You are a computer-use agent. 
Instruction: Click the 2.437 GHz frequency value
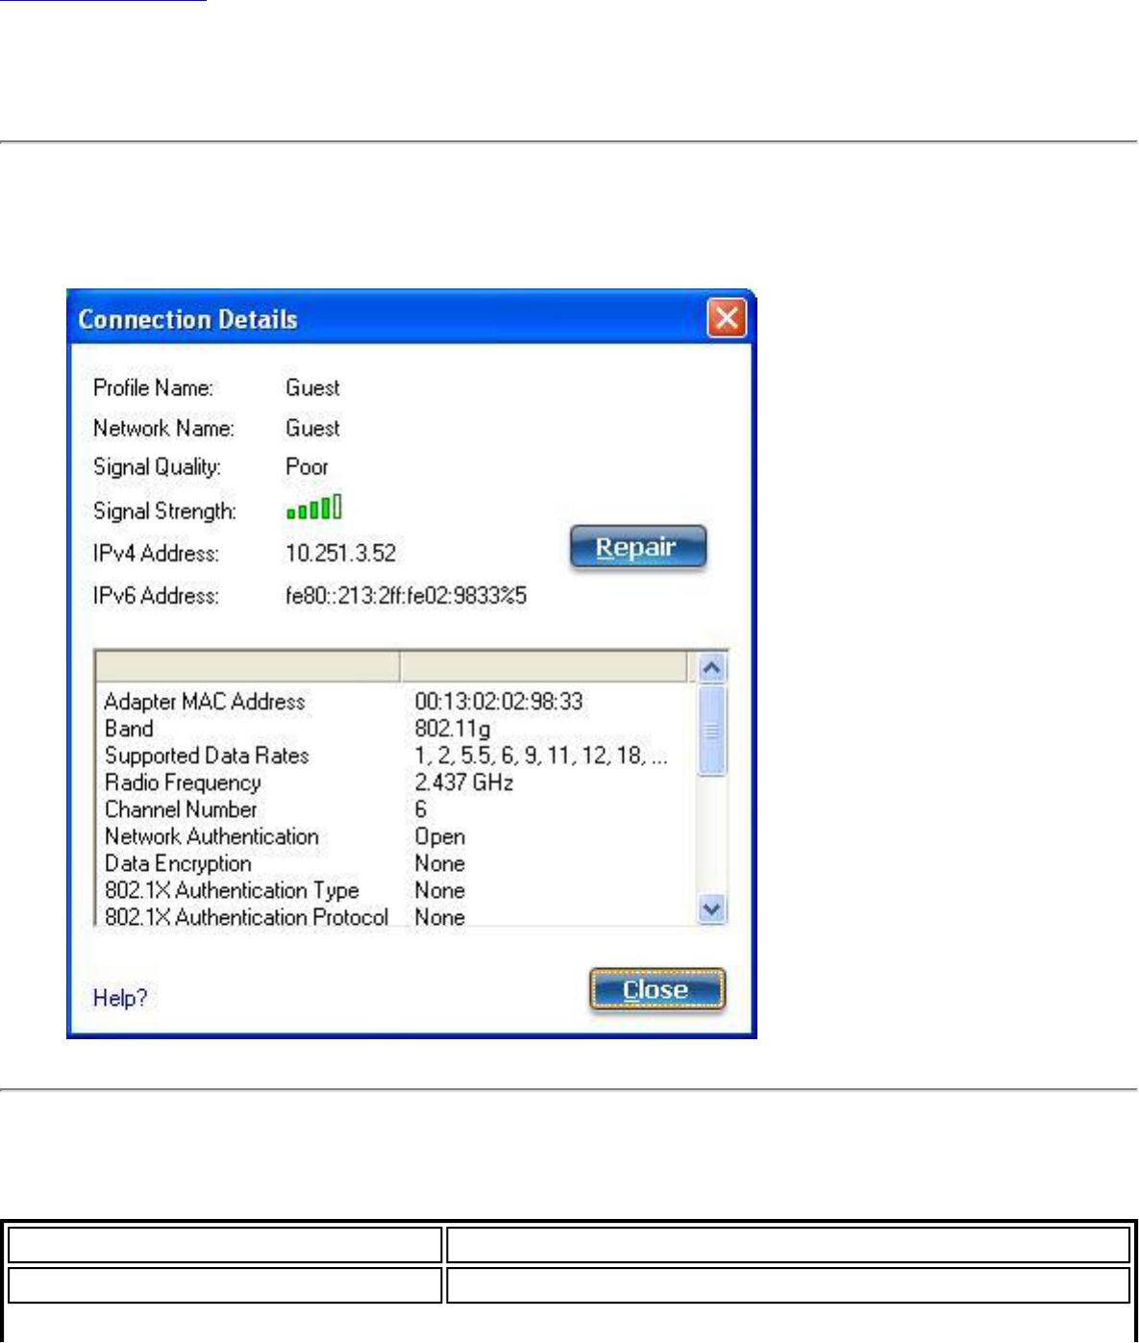464,783
